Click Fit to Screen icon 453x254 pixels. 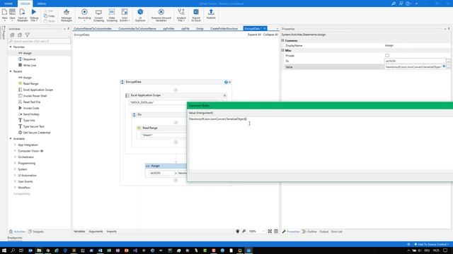(x=270, y=231)
